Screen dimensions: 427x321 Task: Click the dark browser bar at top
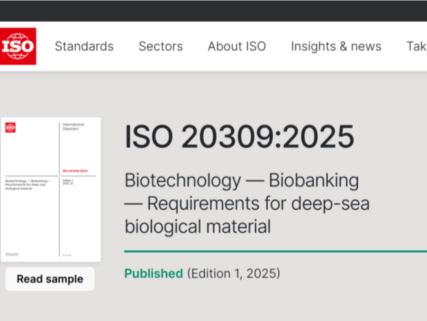(x=213, y=10)
